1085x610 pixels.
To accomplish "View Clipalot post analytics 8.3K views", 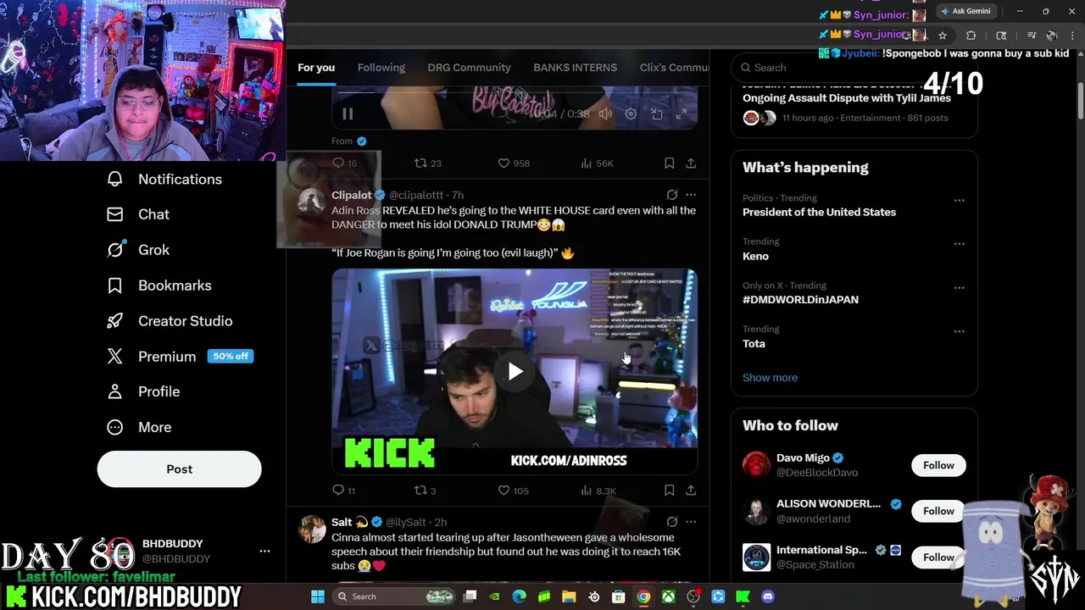I will pos(598,490).
